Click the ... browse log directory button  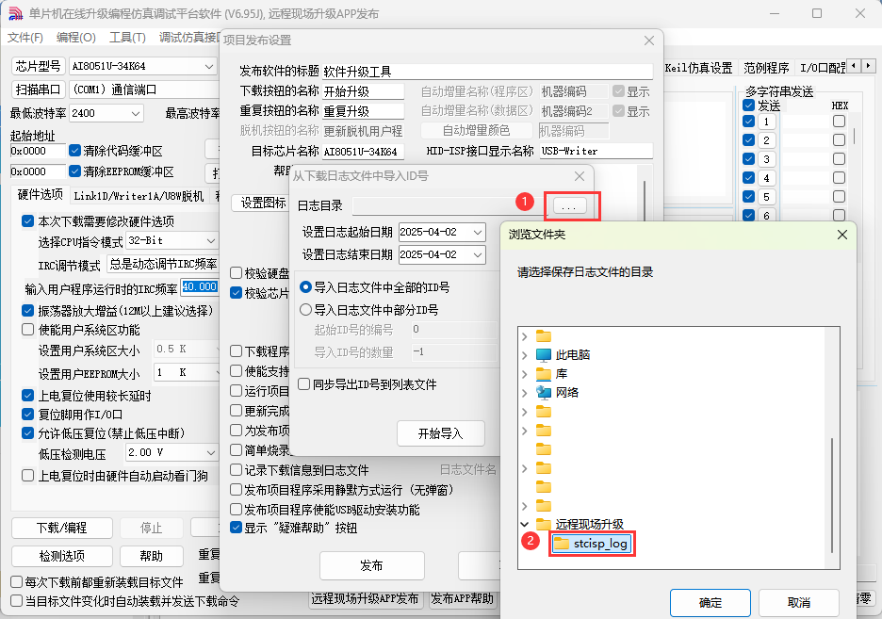[x=569, y=205]
